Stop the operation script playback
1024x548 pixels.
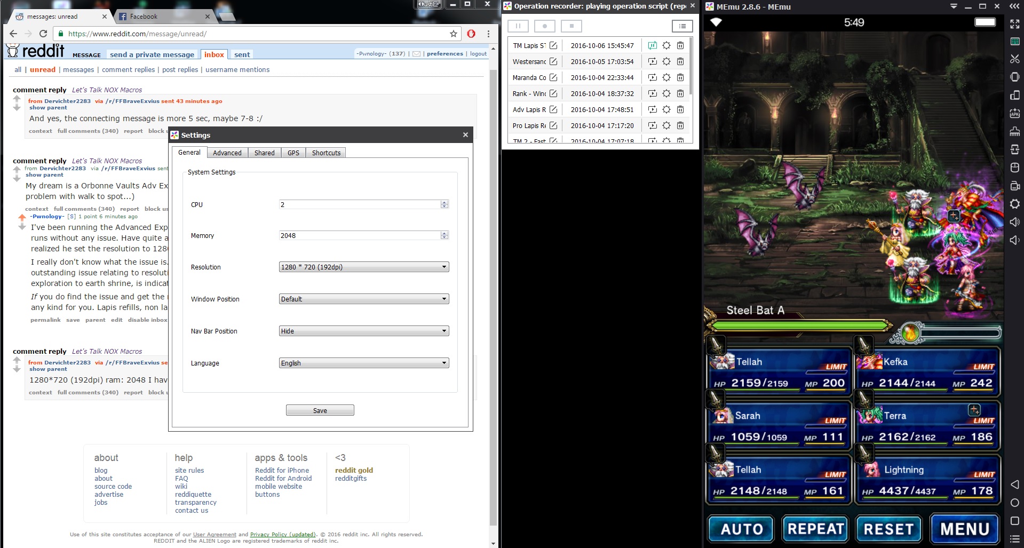(571, 26)
